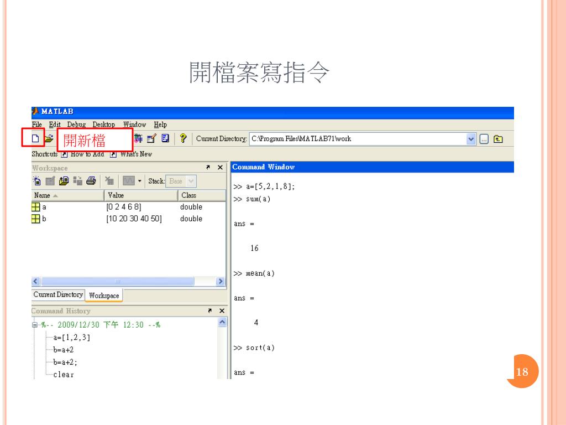Open the Desktop menu

103,125
